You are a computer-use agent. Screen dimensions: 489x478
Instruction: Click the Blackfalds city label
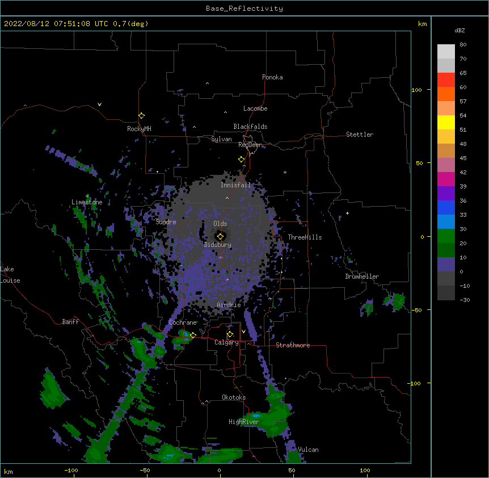click(250, 127)
